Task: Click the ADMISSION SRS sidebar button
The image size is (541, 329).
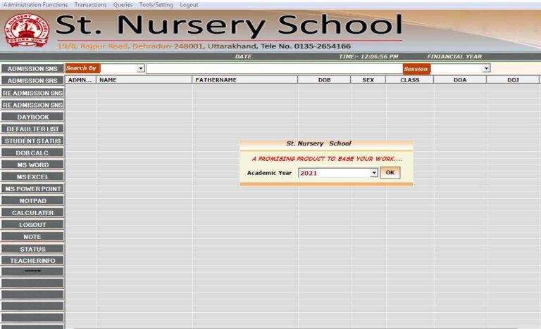Action: coord(32,81)
